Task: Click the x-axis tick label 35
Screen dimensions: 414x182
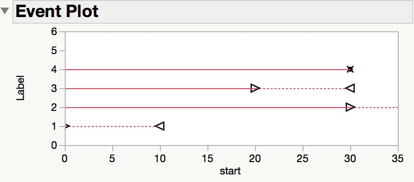Action: (x=398, y=159)
